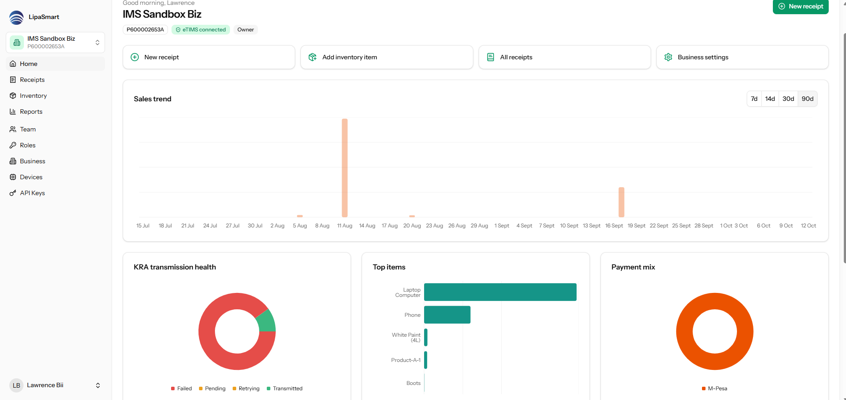
Task: Click the Inventory box icon
Action: click(13, 96)
